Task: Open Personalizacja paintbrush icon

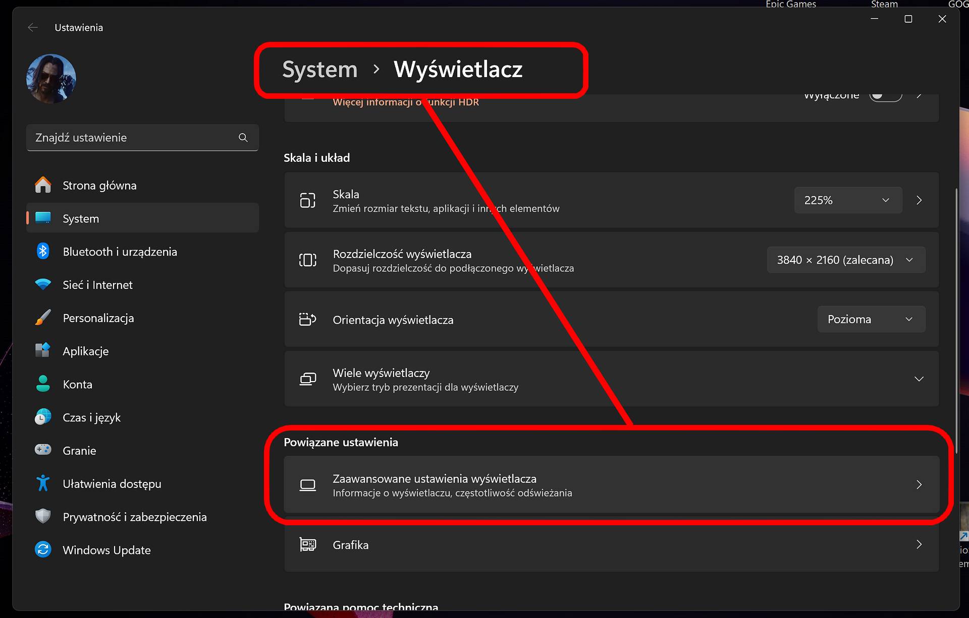Action: [x=43, y=318]
